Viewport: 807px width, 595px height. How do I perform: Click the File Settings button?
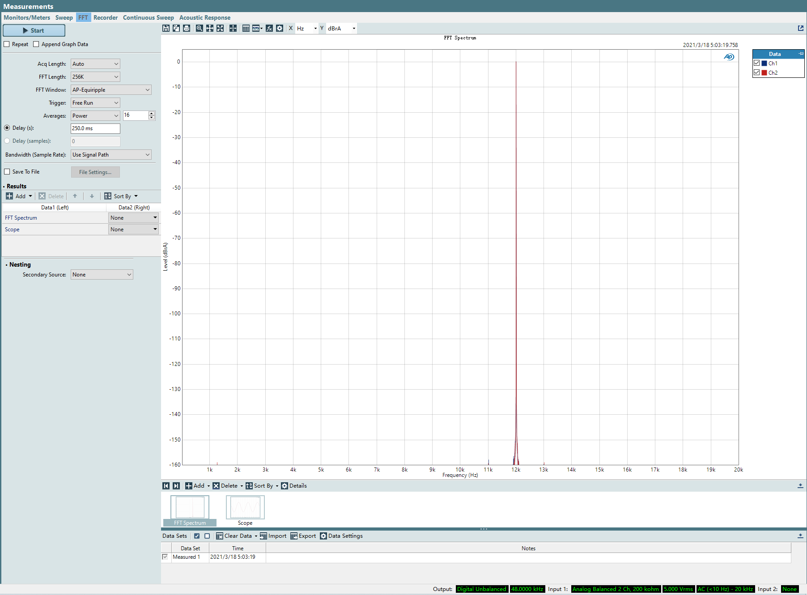95,172
